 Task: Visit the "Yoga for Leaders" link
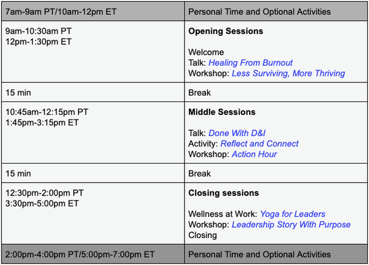(293, 214)
